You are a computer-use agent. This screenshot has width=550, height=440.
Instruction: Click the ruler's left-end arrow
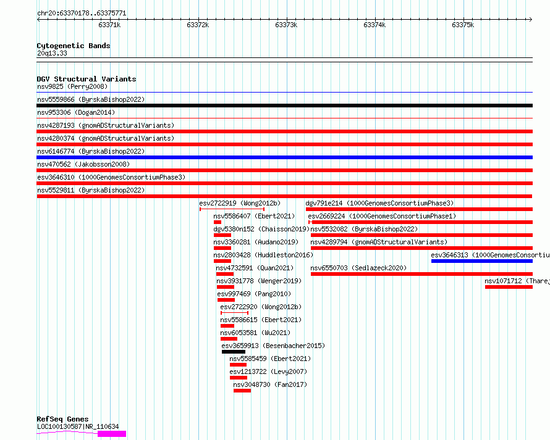38,20
